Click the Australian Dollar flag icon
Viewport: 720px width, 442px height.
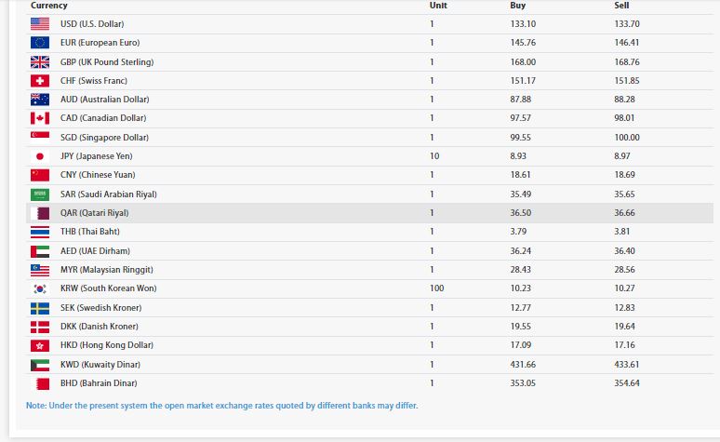(x=40, y=100)
